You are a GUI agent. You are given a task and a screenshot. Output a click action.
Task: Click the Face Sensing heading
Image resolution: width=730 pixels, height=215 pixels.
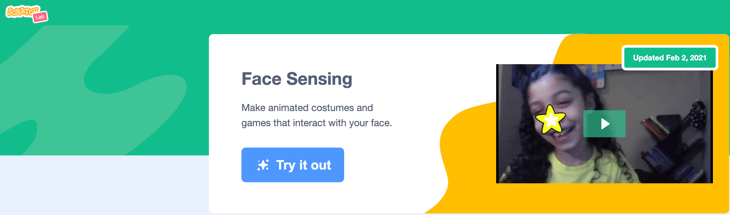click(x=297, y=79)
